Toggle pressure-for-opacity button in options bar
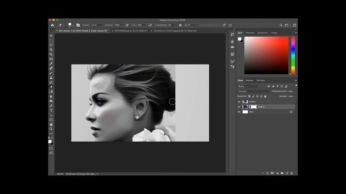Image resolution: width=346 pixels, height=194 pixels. (127, 25)
